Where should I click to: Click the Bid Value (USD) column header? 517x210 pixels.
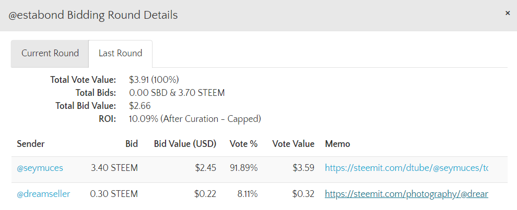185,144
